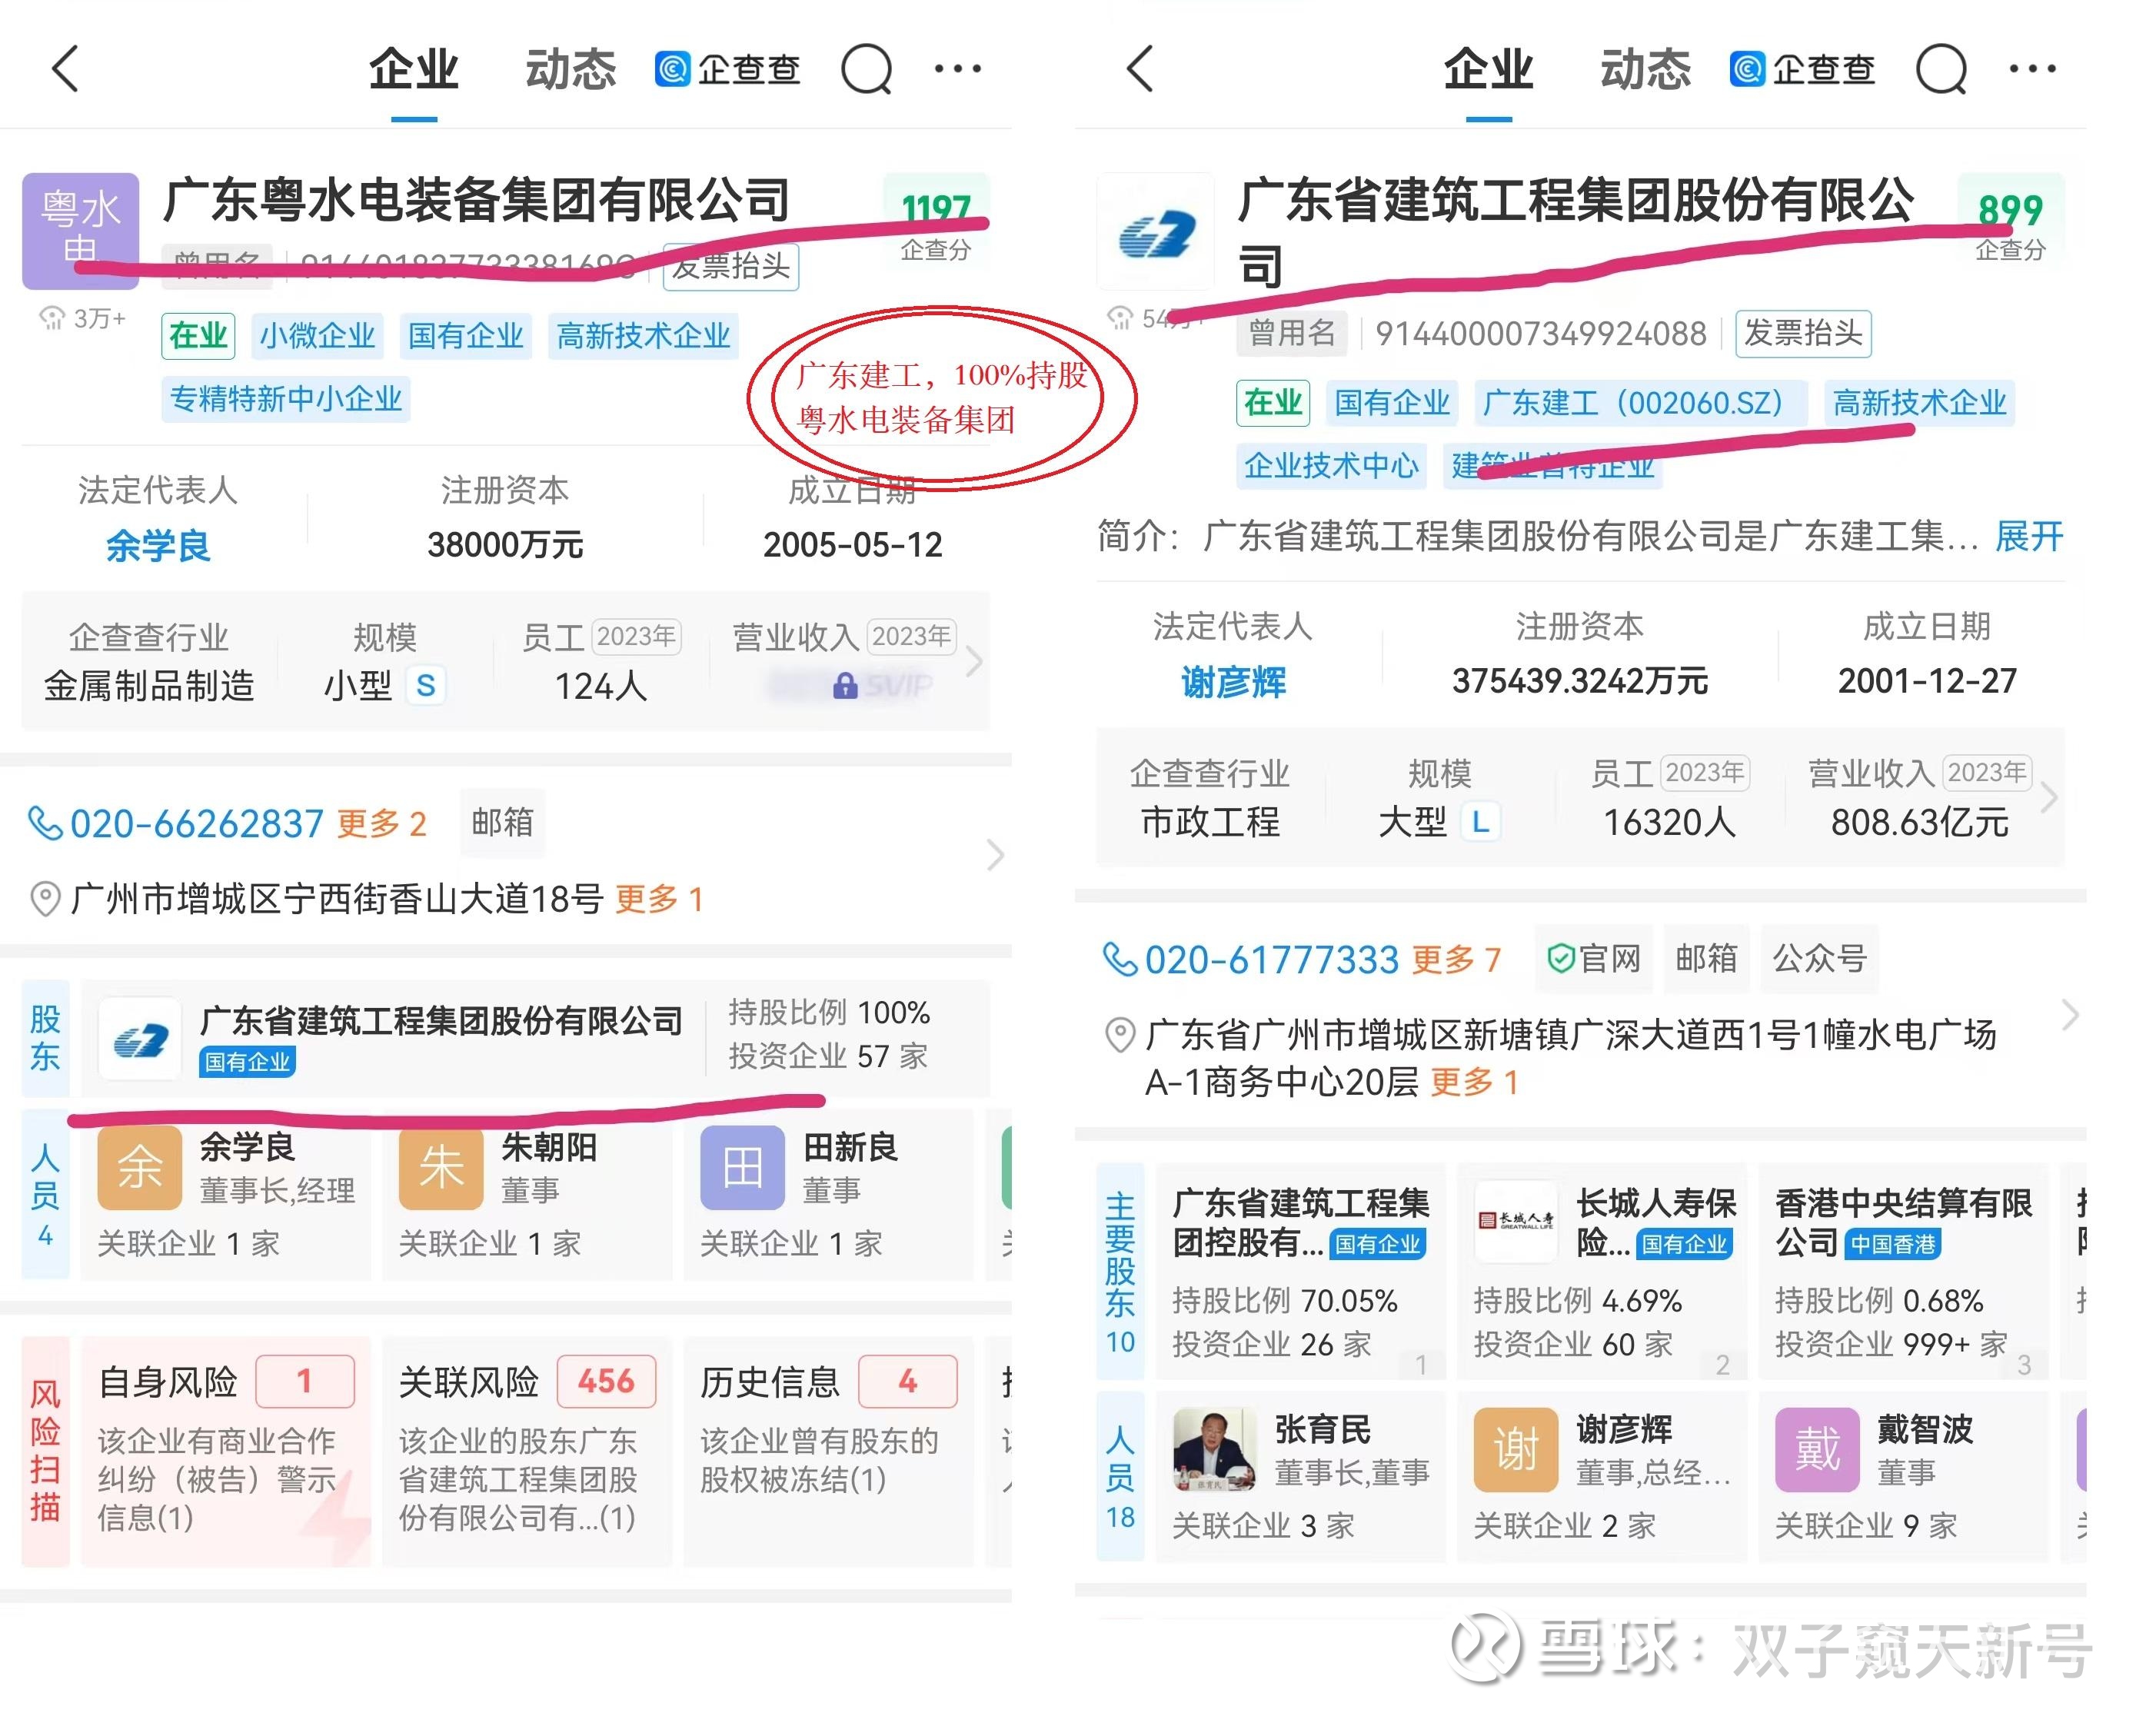This screenshot has width=2156, height=1716.
Task: Switch to 企业 tab on right page
Action: point(1488,70)
